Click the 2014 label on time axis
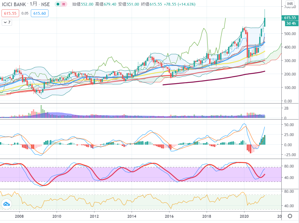299x223 pixels. click(132, 216)
